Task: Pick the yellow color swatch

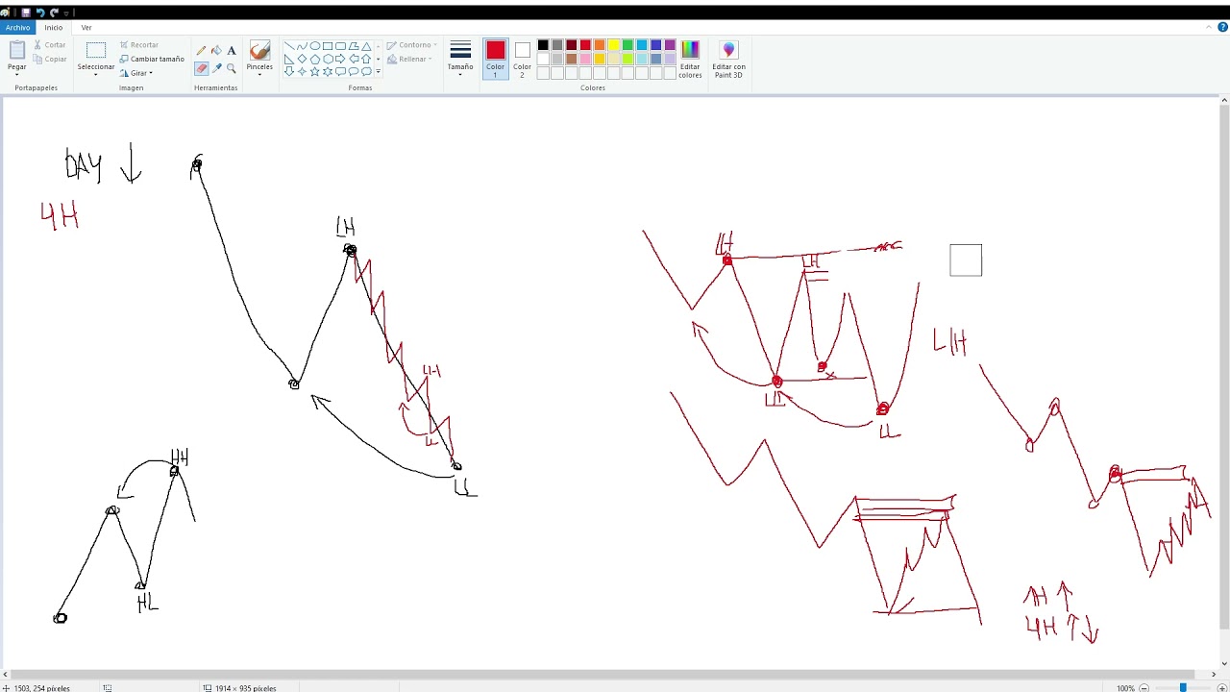Action: point(613,45)
